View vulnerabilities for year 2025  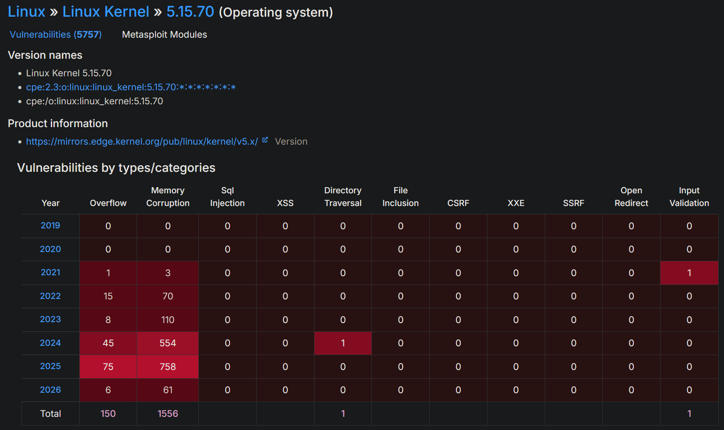click(50, 366)
